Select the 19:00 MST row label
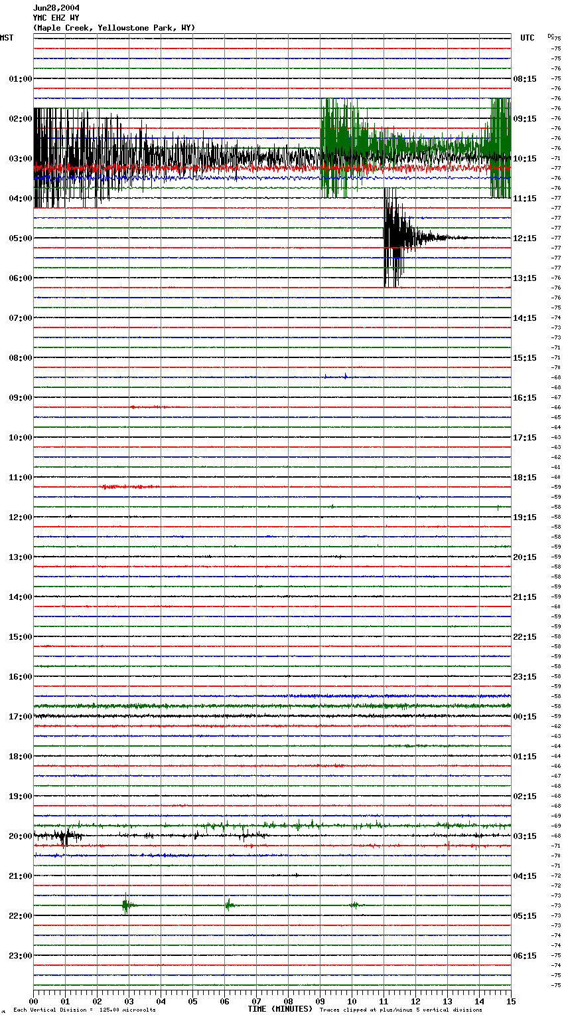Viewport: 564px width, 1019px height. pyautogui.click(x=21, y=796)
